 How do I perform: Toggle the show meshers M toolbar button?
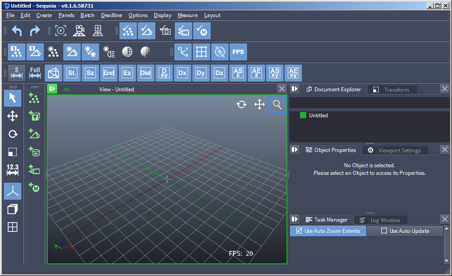pyautogui.click(x=202, y=31)
